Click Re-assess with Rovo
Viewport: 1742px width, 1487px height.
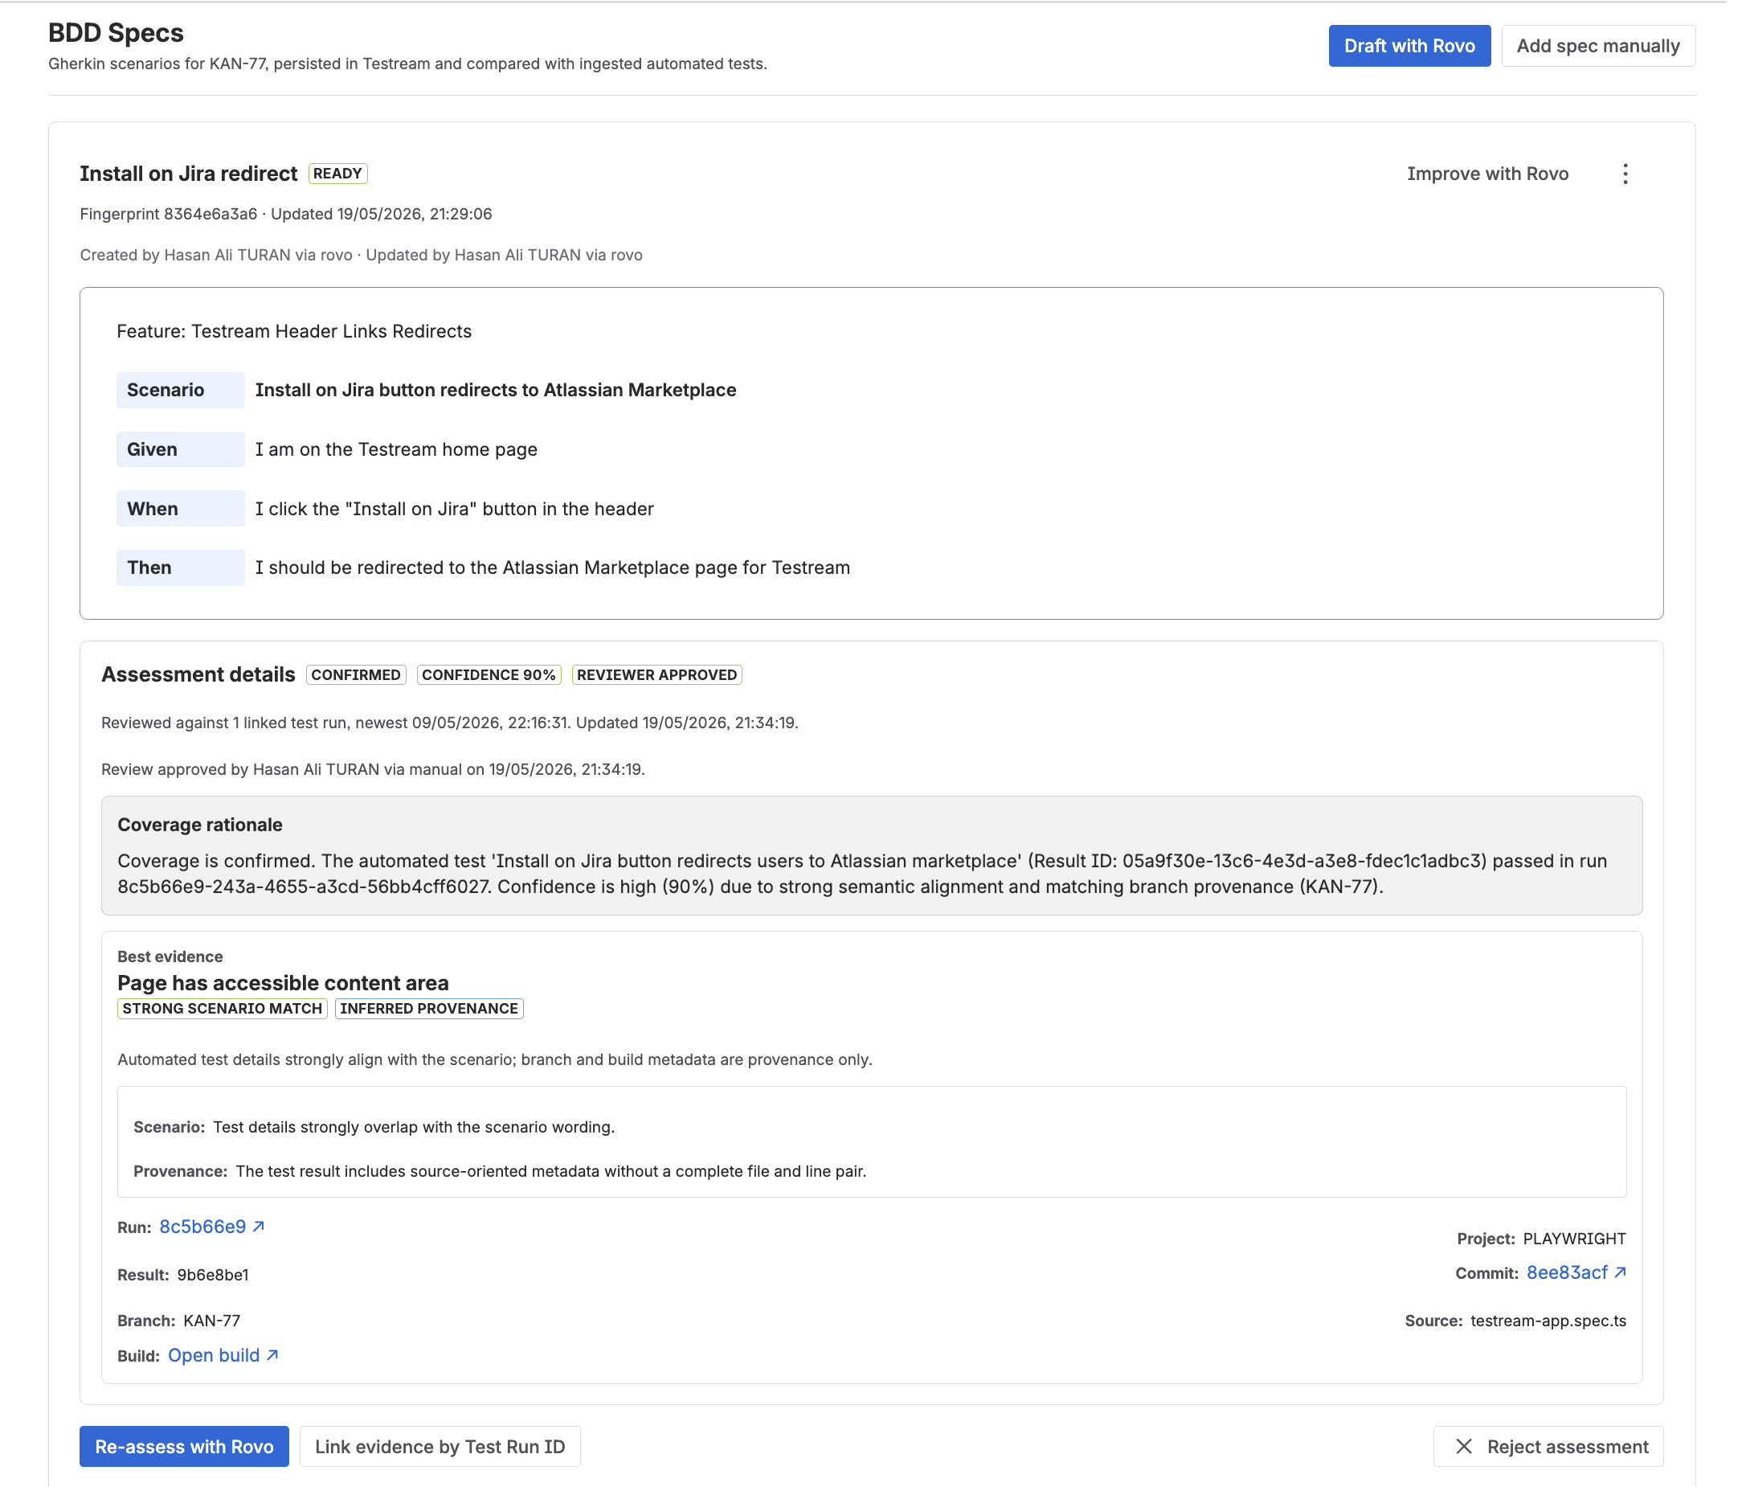coord(184,1446)
